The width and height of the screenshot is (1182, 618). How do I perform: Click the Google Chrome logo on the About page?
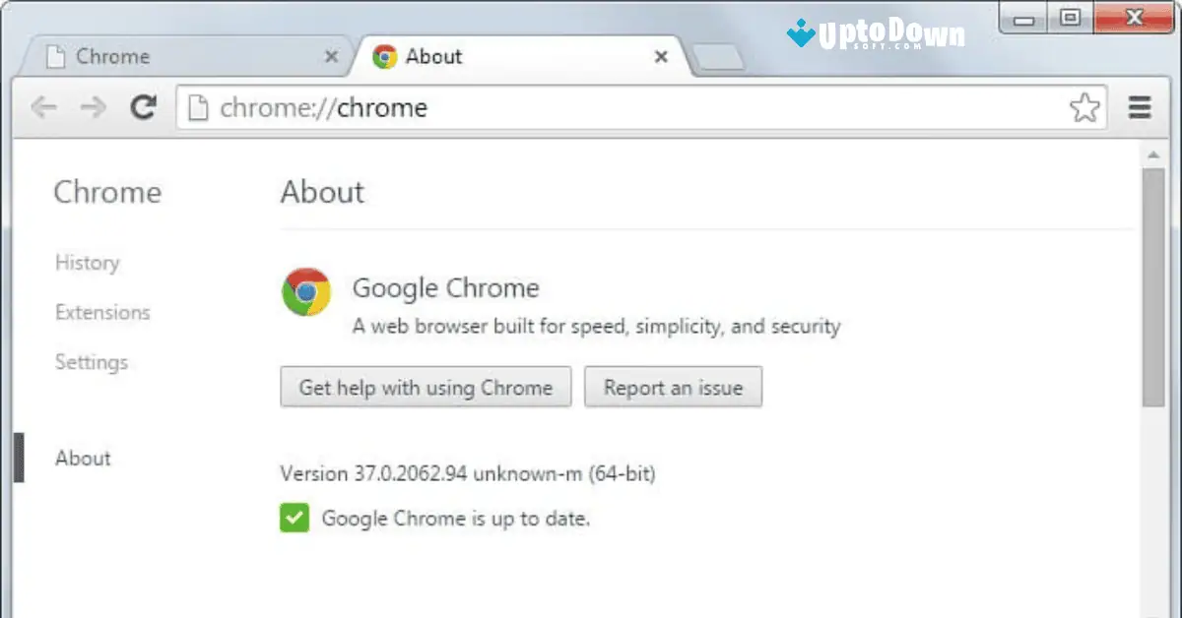click(x=307, y=293)
